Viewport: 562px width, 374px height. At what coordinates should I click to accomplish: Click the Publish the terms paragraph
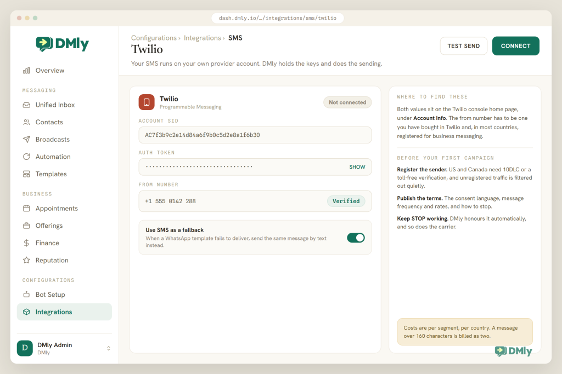[460, 203]
